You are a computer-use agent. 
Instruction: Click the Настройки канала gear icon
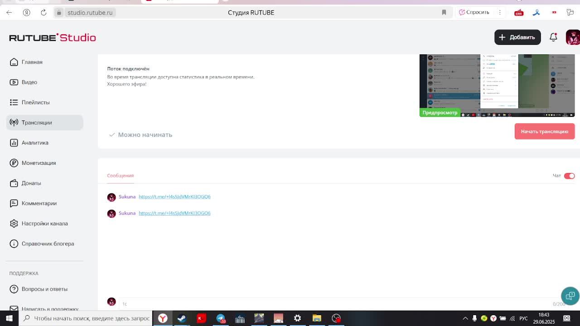(x=14, y=223)
